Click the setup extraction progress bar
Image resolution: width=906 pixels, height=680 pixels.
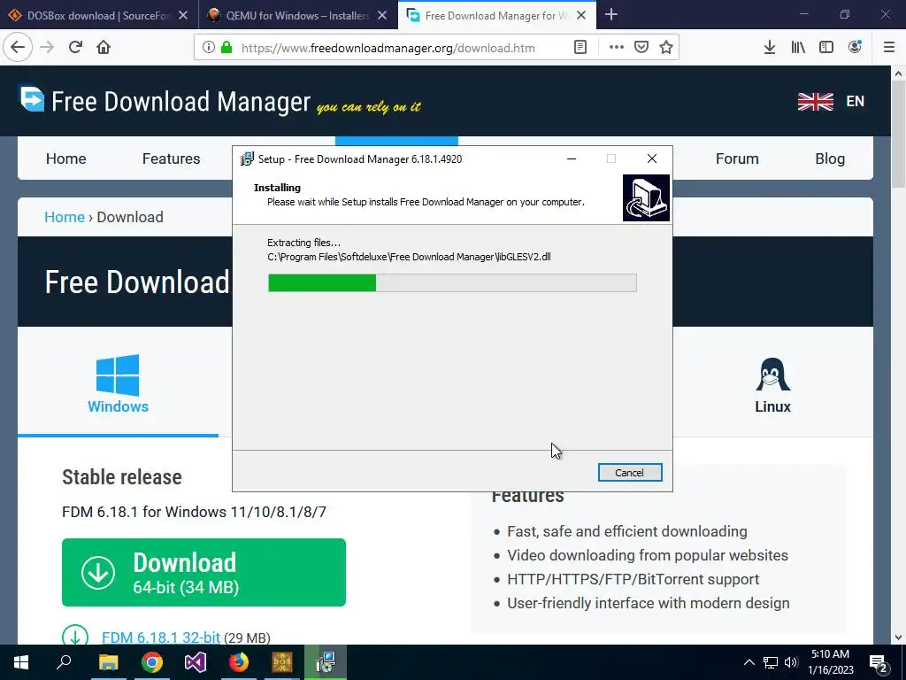click(x=452, y=282)
